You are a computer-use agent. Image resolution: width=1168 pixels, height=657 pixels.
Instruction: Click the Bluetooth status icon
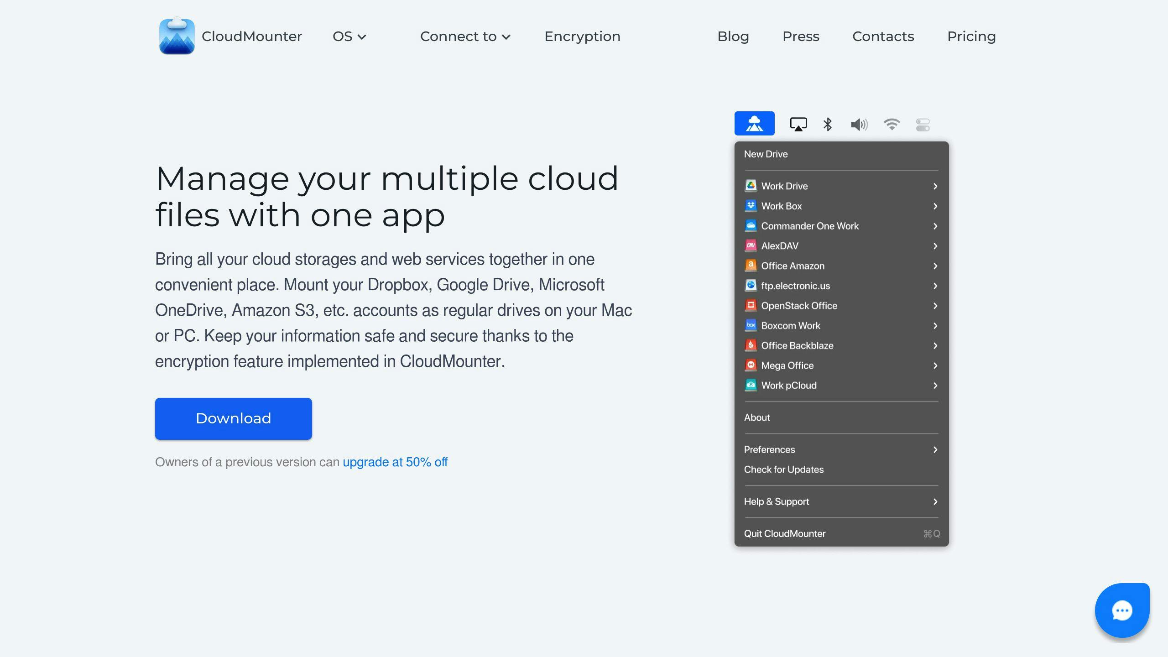[827, 124]
